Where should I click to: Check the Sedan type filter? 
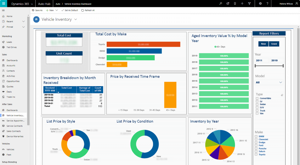click(257, 104)
